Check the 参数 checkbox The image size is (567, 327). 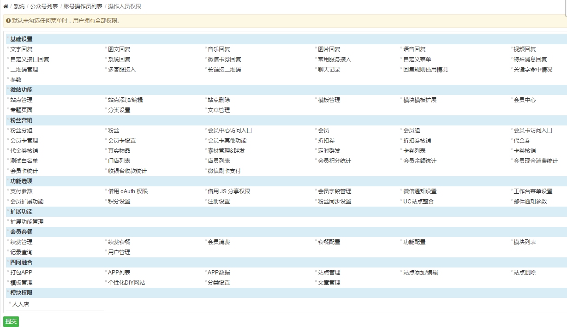(x=8, y=78)
